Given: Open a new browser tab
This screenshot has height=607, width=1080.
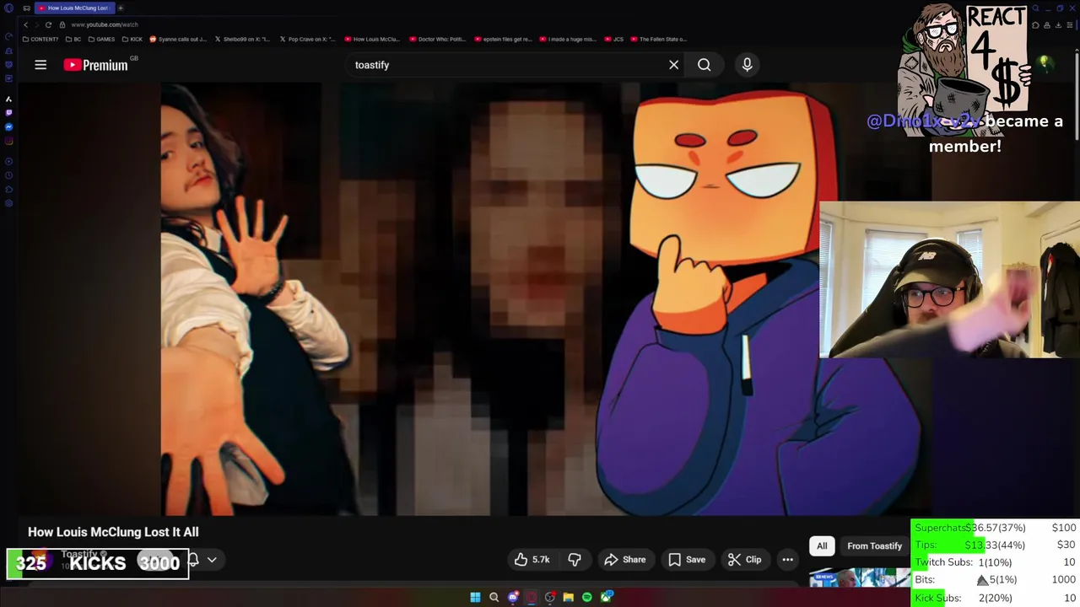Looking at the screenshot, I should point(121,8).
